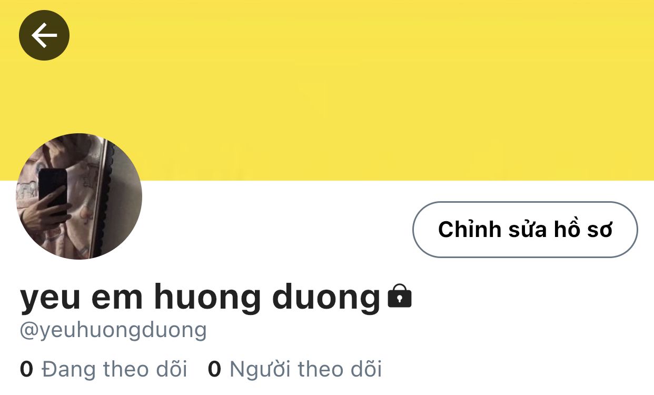Image resolution: width=654 pixels, height=395 pixels.
Task: Open the circular profile avatar photo
Action: pyautogui.click(x=79, y=196)
